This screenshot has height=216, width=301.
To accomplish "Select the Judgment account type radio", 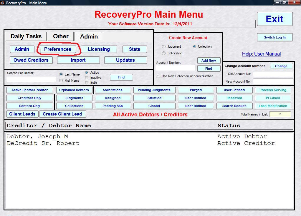I will (x=164, y=46).
